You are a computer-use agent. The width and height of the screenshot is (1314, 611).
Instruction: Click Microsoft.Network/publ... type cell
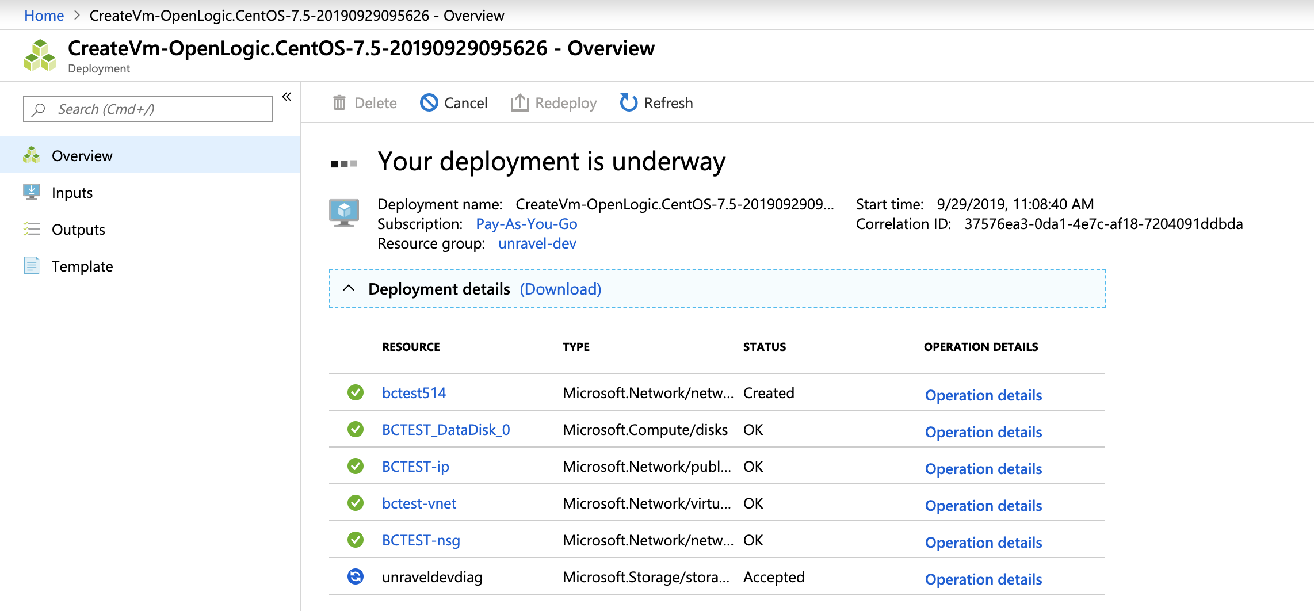point(647,467)
